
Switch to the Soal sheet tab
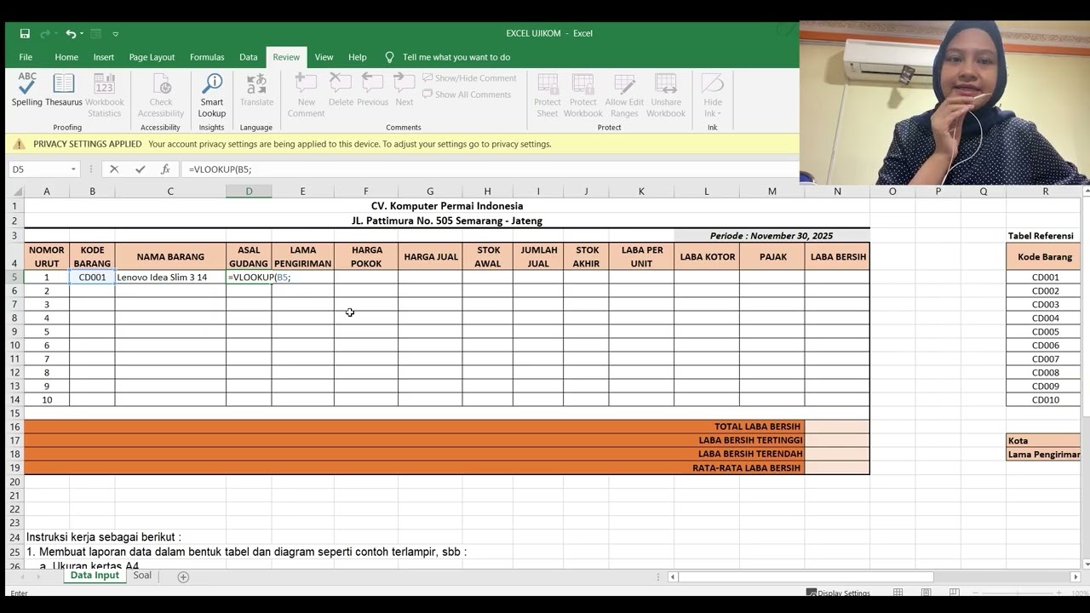coord(142,576)
